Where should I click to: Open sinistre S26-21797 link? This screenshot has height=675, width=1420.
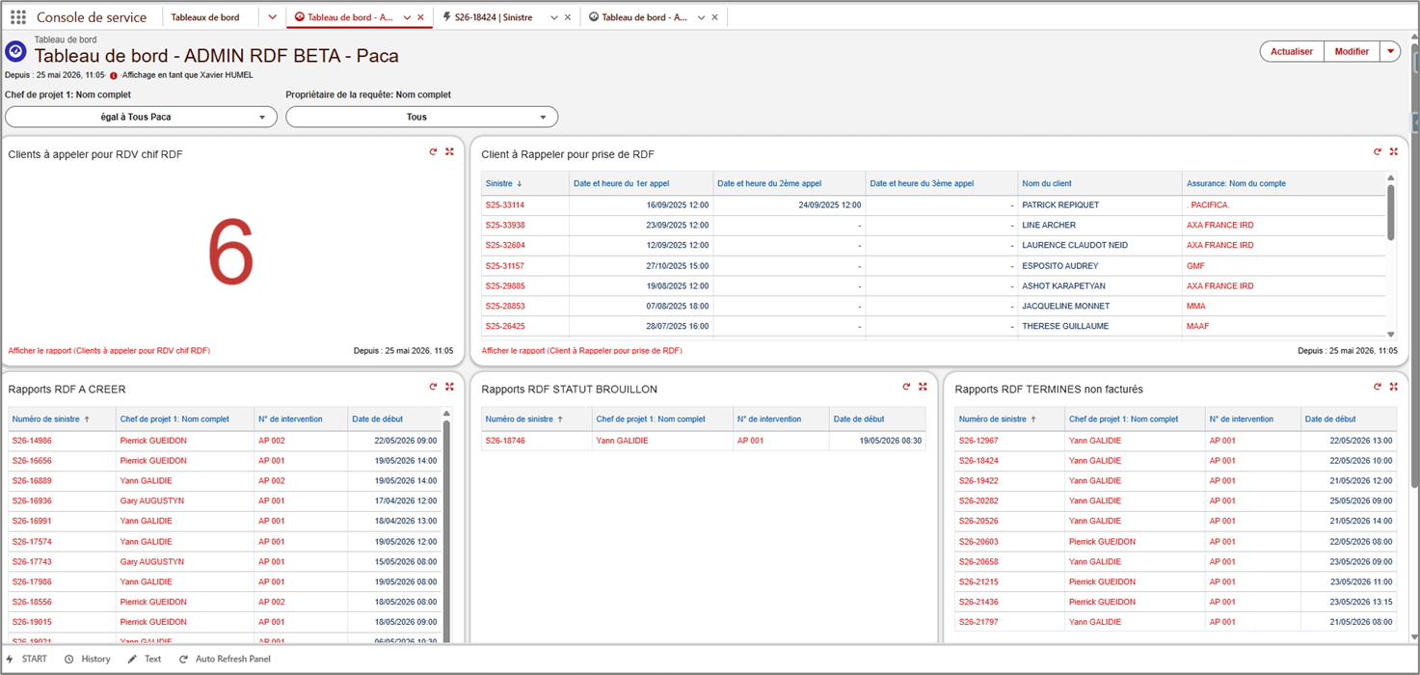pos(978,622)
